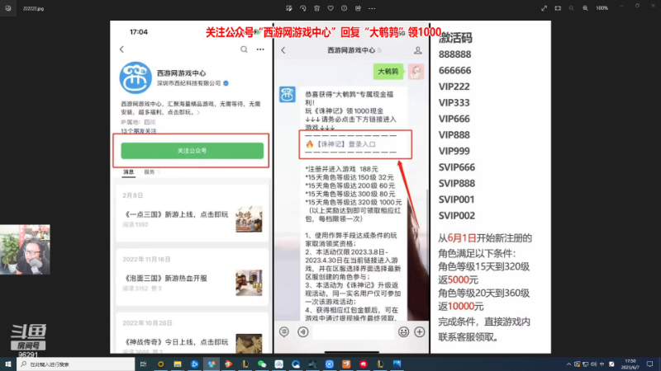The width and height of the screenshot is (661, 371).
Task: Open the three-dot menu on the profile page
Action: (260, 49)
